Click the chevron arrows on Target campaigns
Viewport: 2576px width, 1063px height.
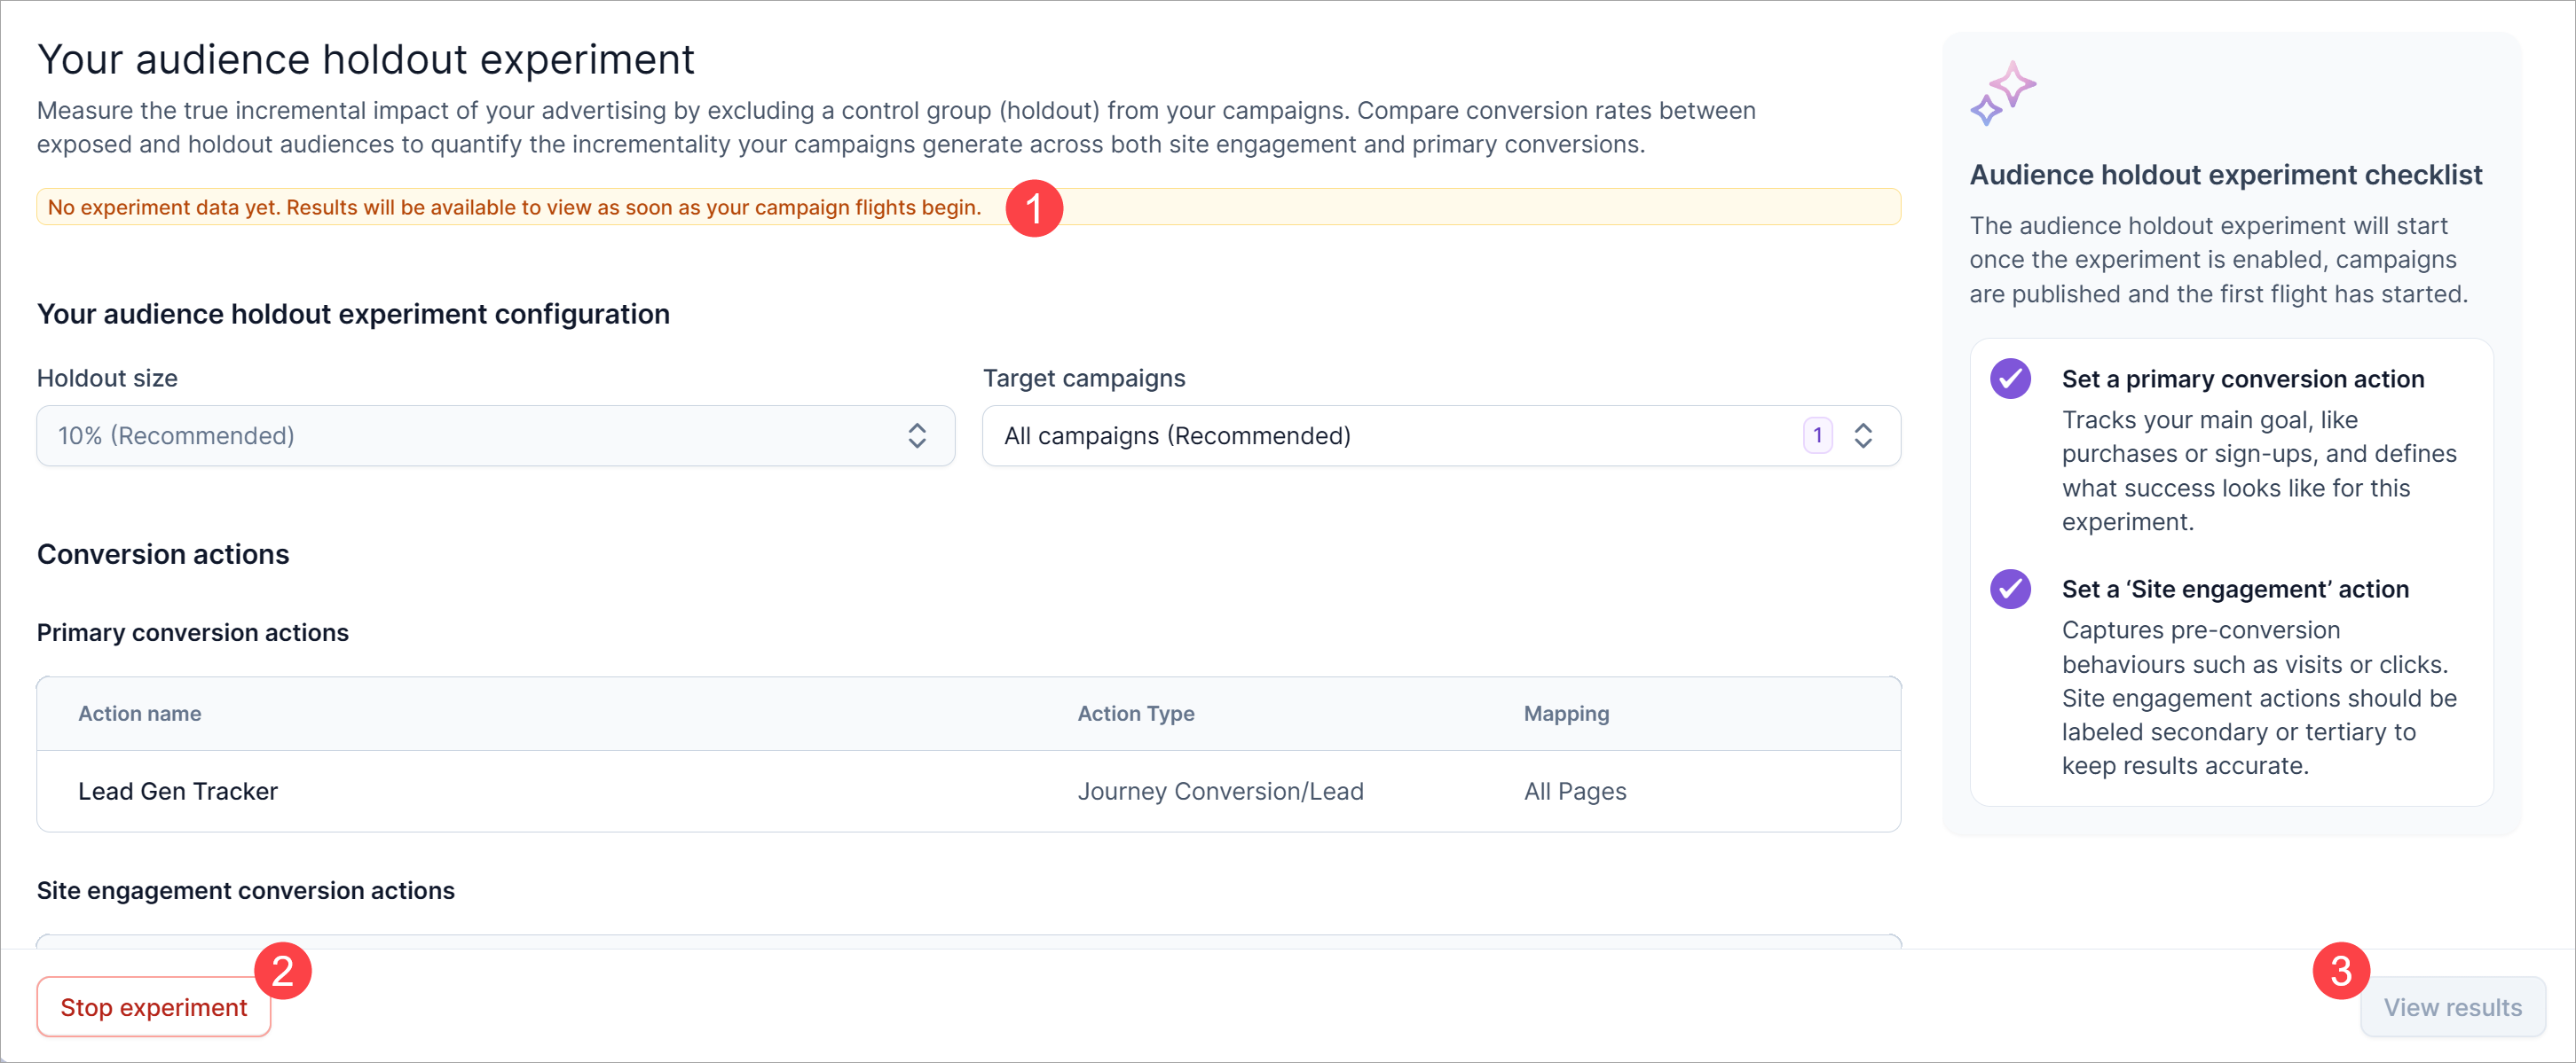click(1863, 435)
